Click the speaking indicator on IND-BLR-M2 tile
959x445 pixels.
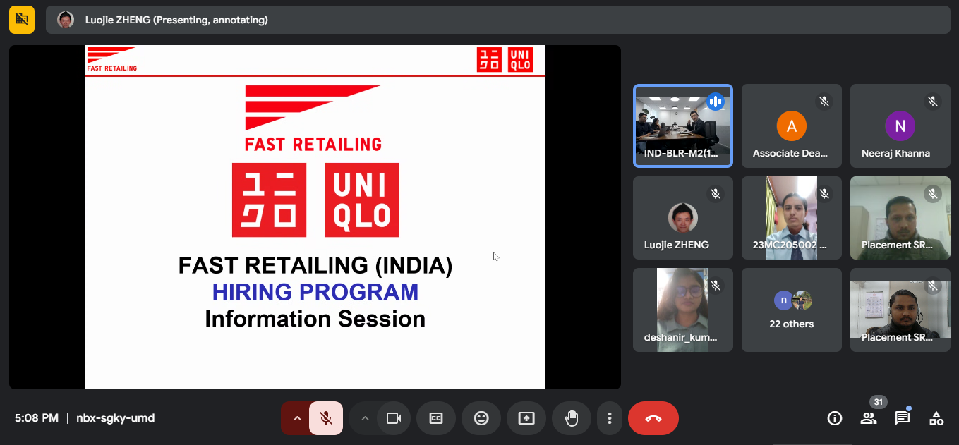(716, 102)
